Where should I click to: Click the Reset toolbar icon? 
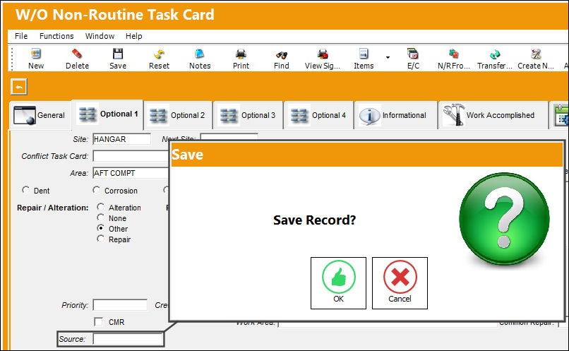point(159,54)
